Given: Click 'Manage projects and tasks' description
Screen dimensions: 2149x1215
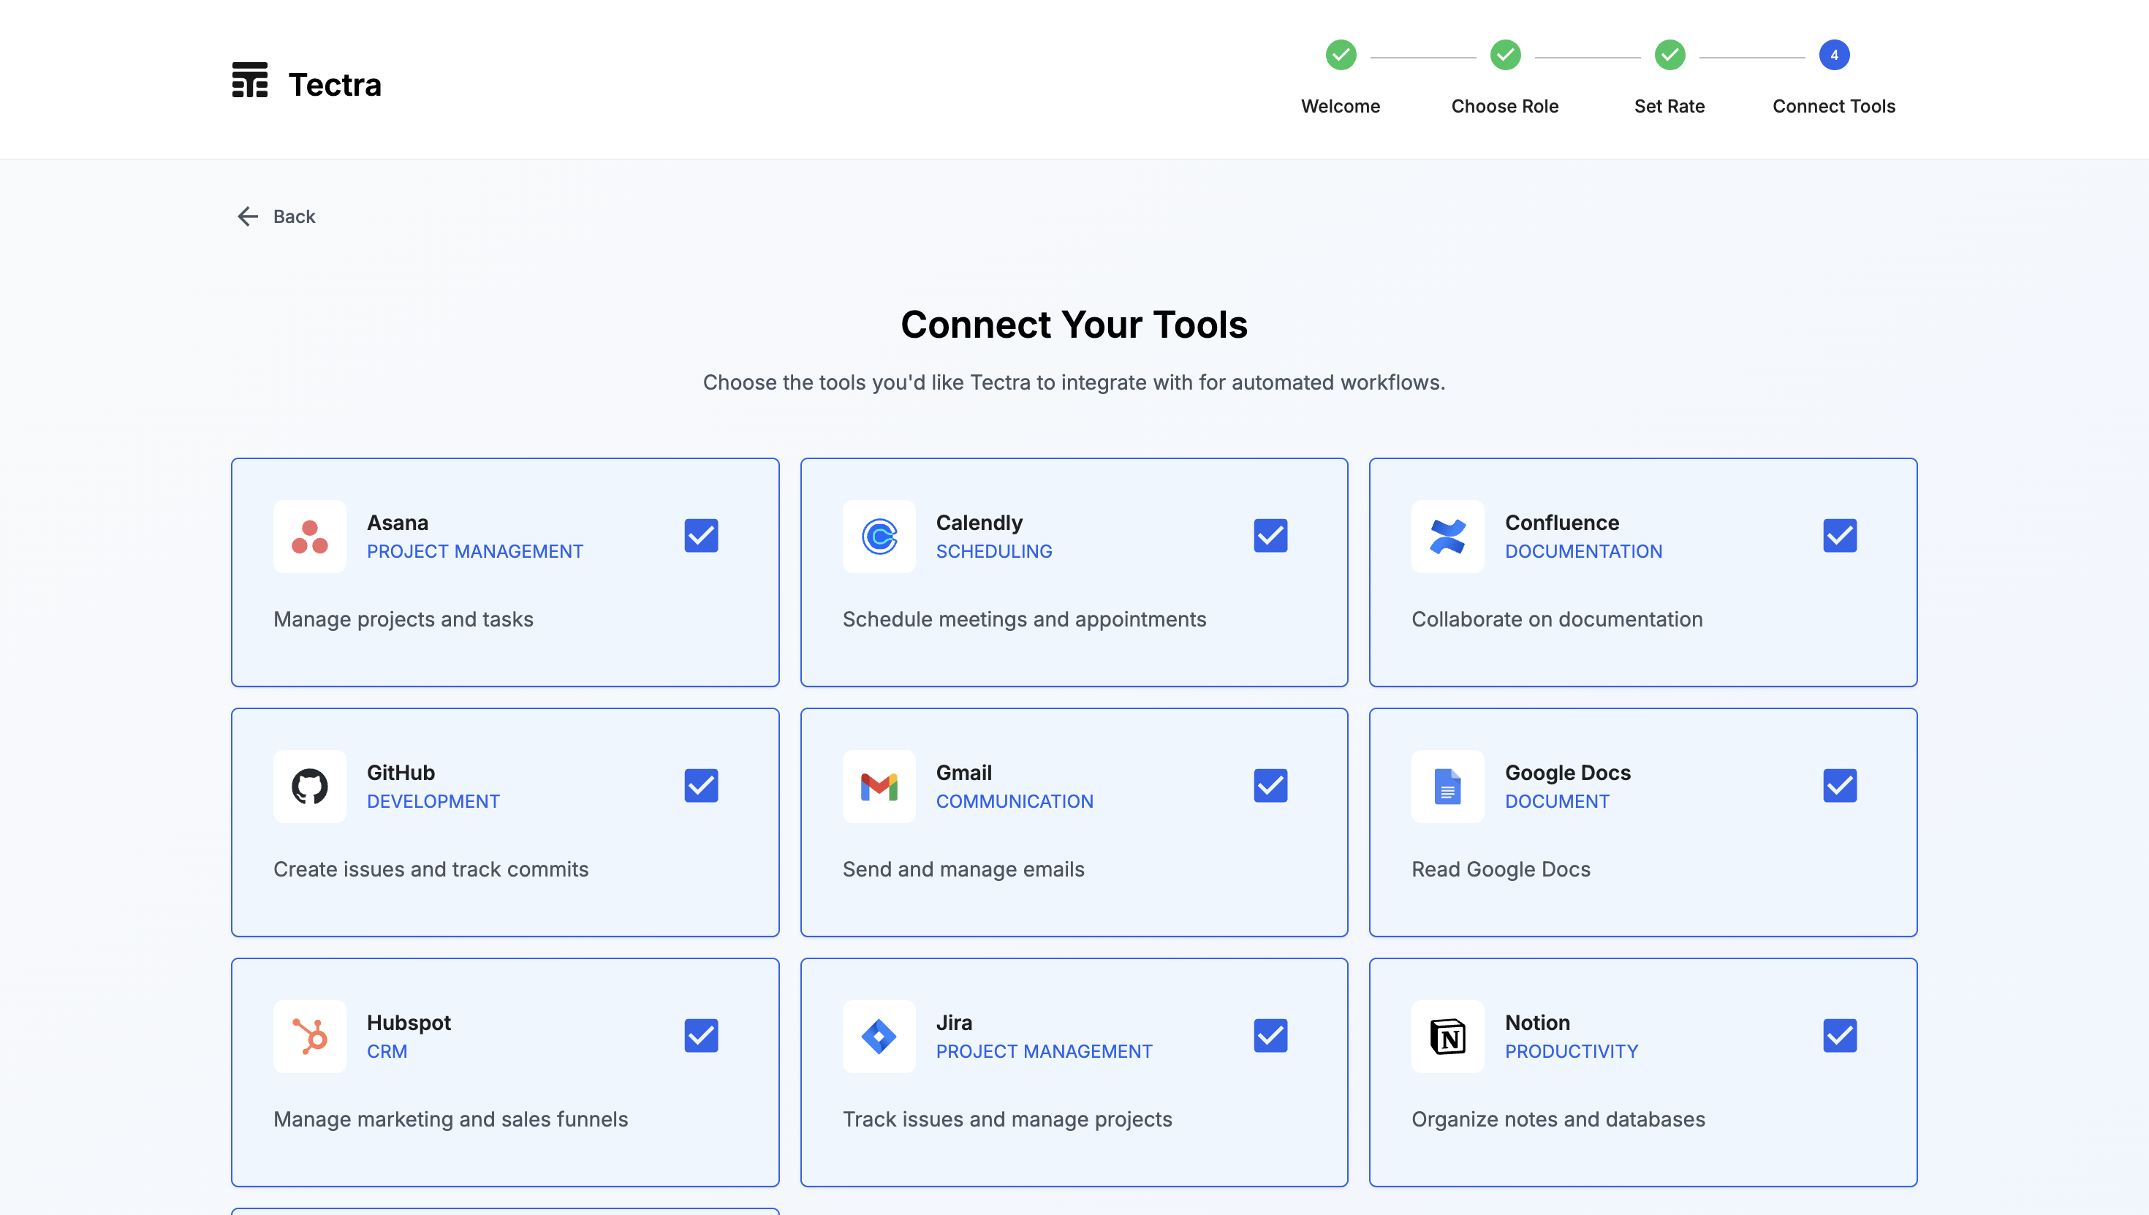Looking at the screenshot, I should coord(403,619).
